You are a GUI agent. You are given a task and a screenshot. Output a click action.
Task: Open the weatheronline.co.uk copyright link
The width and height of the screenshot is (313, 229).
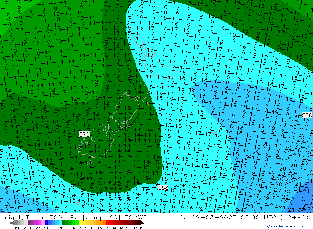pyautogui.click(x=286, y=226)
